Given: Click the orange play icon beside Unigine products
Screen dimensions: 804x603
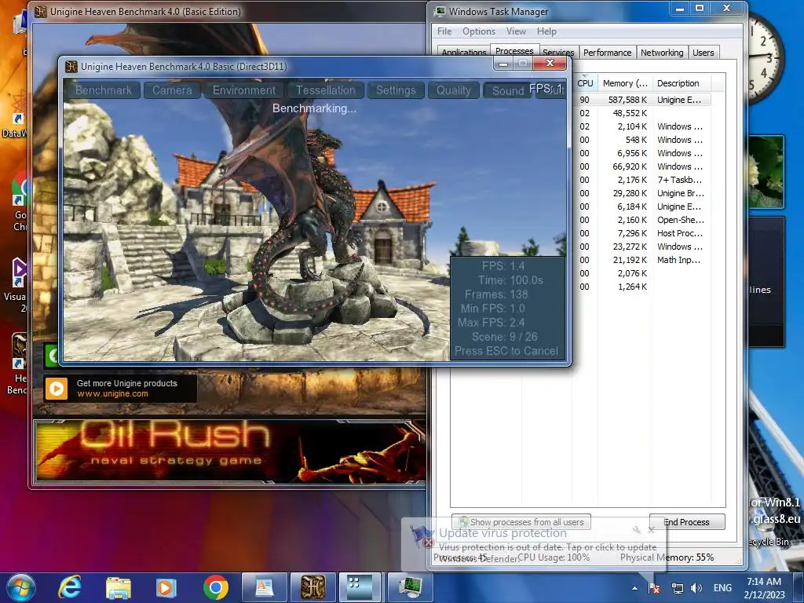Looking at the screenshot, I should pos(57,389).
